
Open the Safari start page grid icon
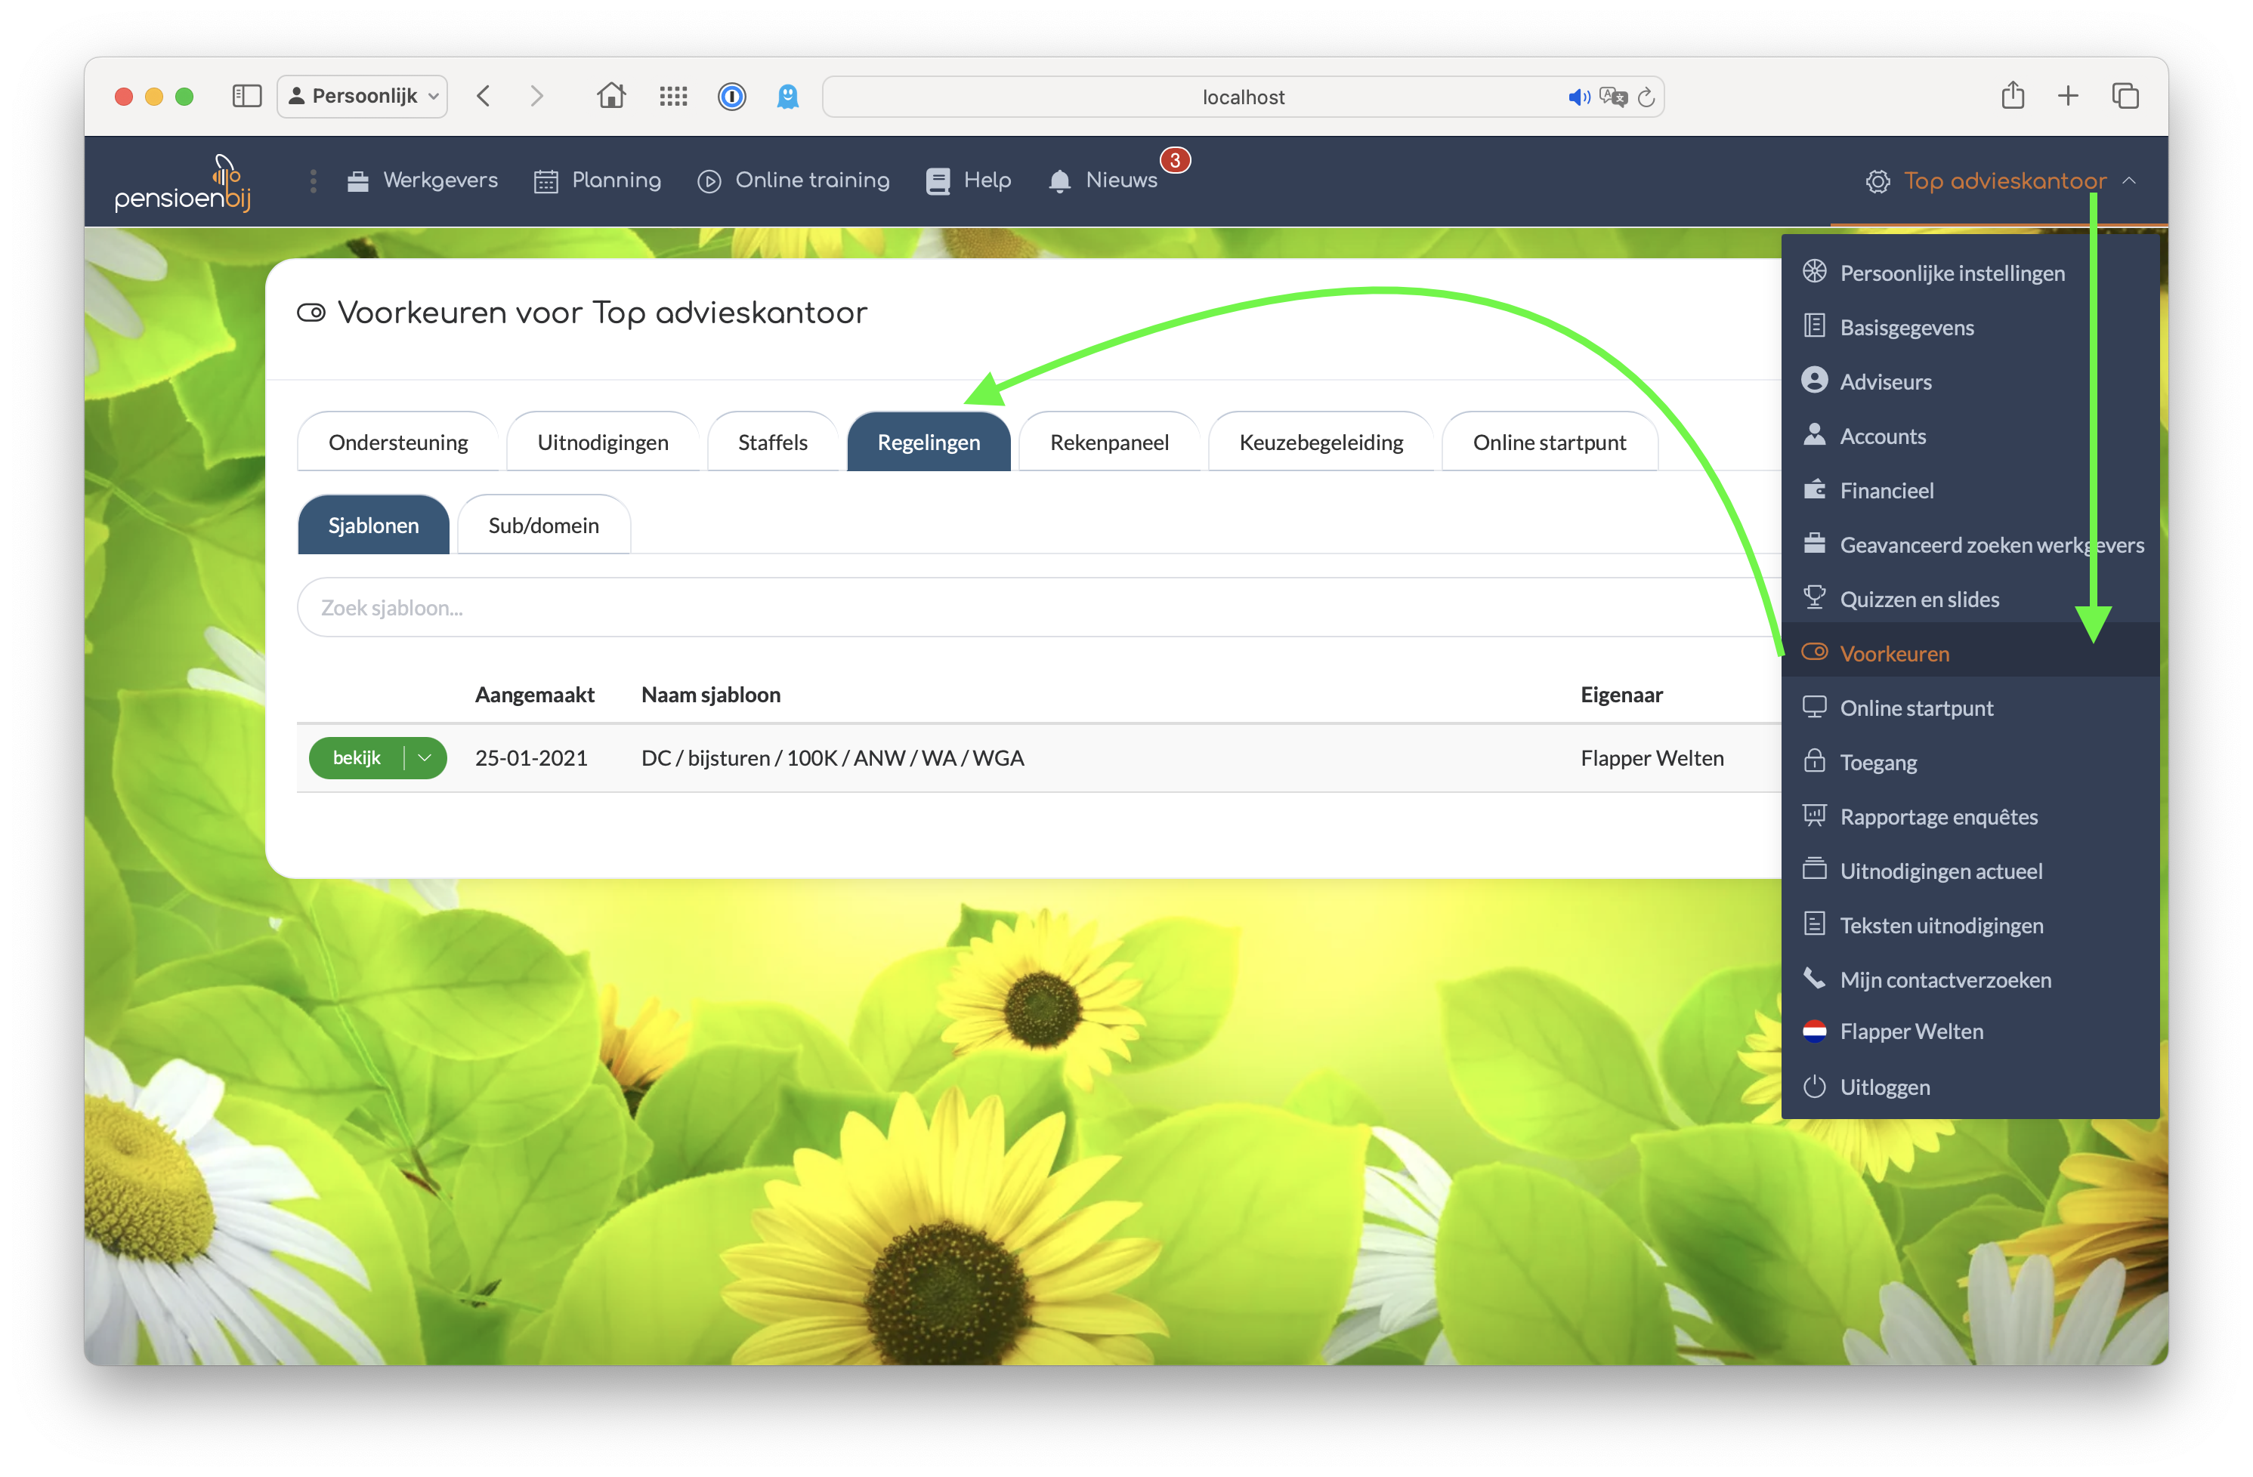coord(673,96)
